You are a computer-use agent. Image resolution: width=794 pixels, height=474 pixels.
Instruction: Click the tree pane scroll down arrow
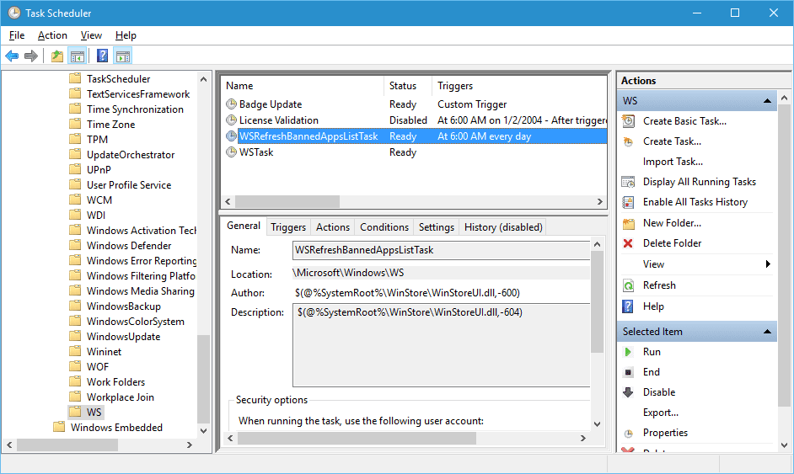click(x=204, y=431)
